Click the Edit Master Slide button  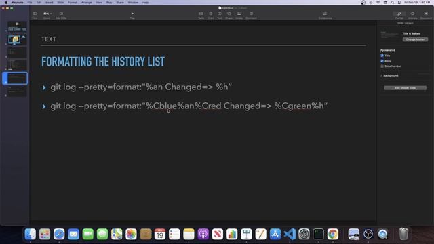click(x=406, y=88)
